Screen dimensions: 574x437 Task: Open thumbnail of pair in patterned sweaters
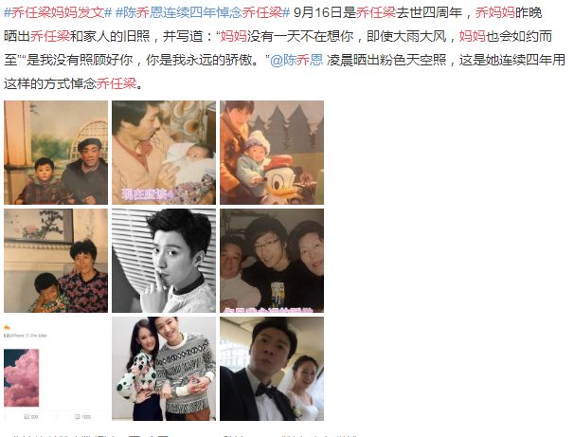click(x=164, y=369)
